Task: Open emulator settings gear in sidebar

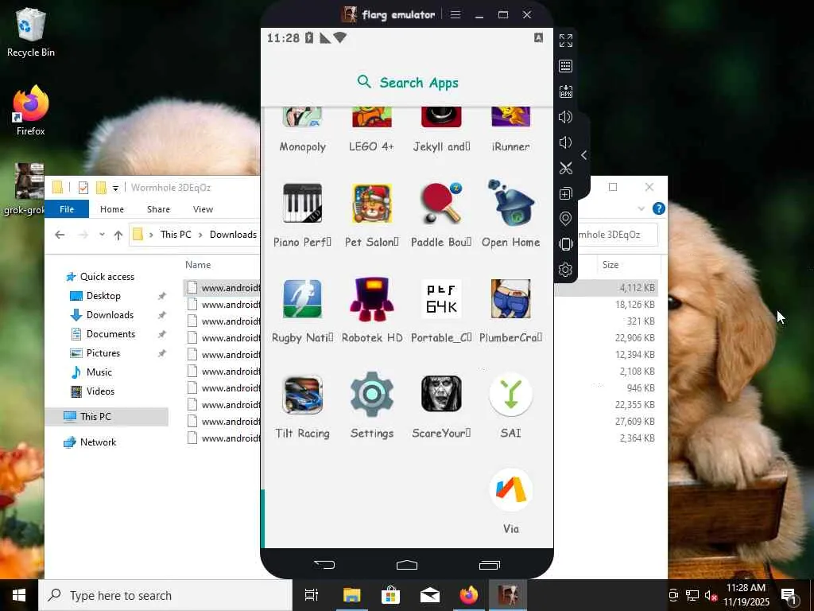Action: coord(566,270)
